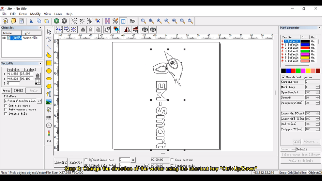Select the line drawing tool
Image resolution: width=322 pixels, height=181 pixels.
pos(49,47)
